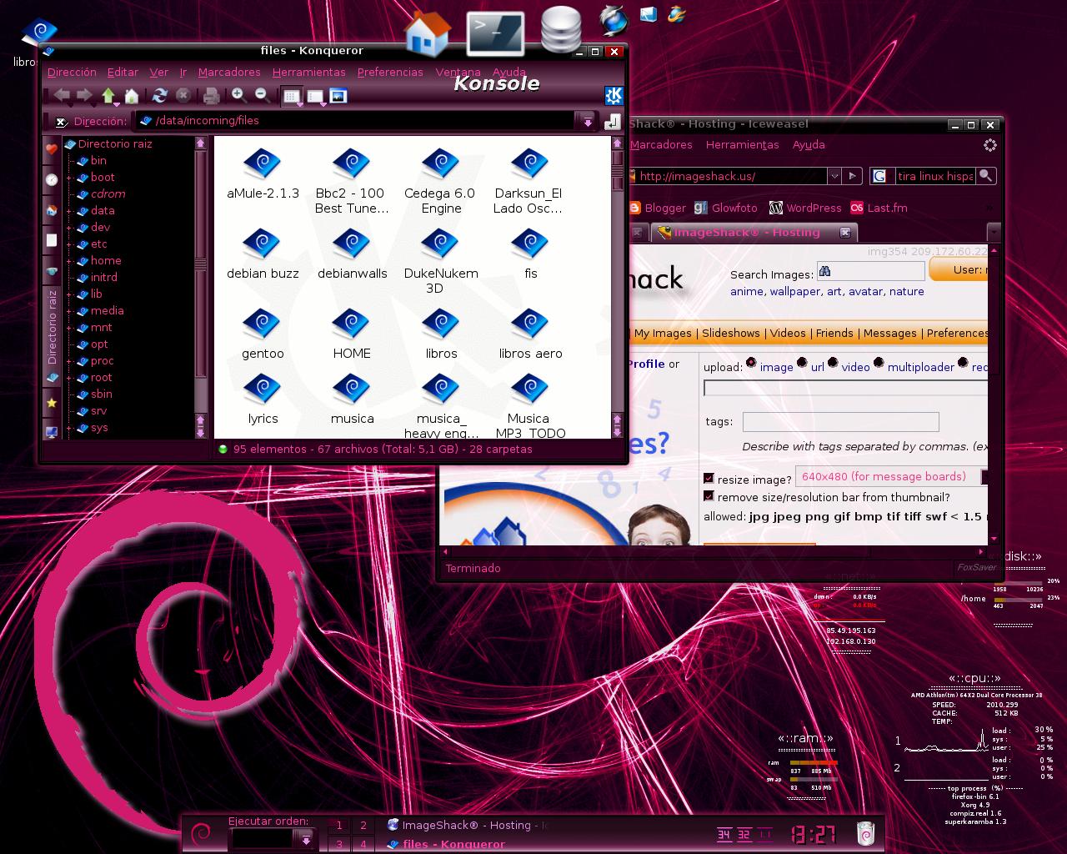Open the DukeNukem 3D folder
1067x854 pixels.
pyautogui.click(x=441, y=263)
